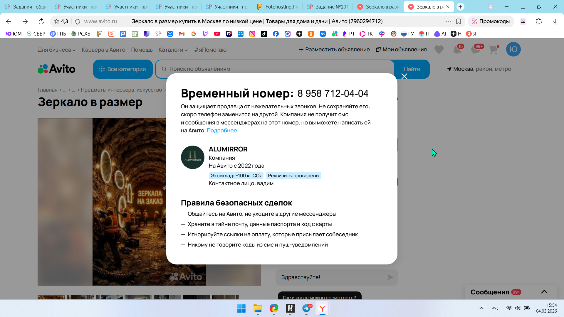
Task: Follow the Подробнее link in popup
Action: (x=221, y=131)
